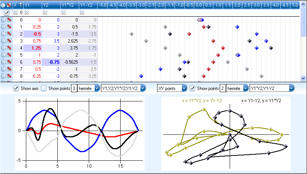Edit left chart line width field 3
The height and width of the screenshot is (174, 307).
tap(74, 88)
